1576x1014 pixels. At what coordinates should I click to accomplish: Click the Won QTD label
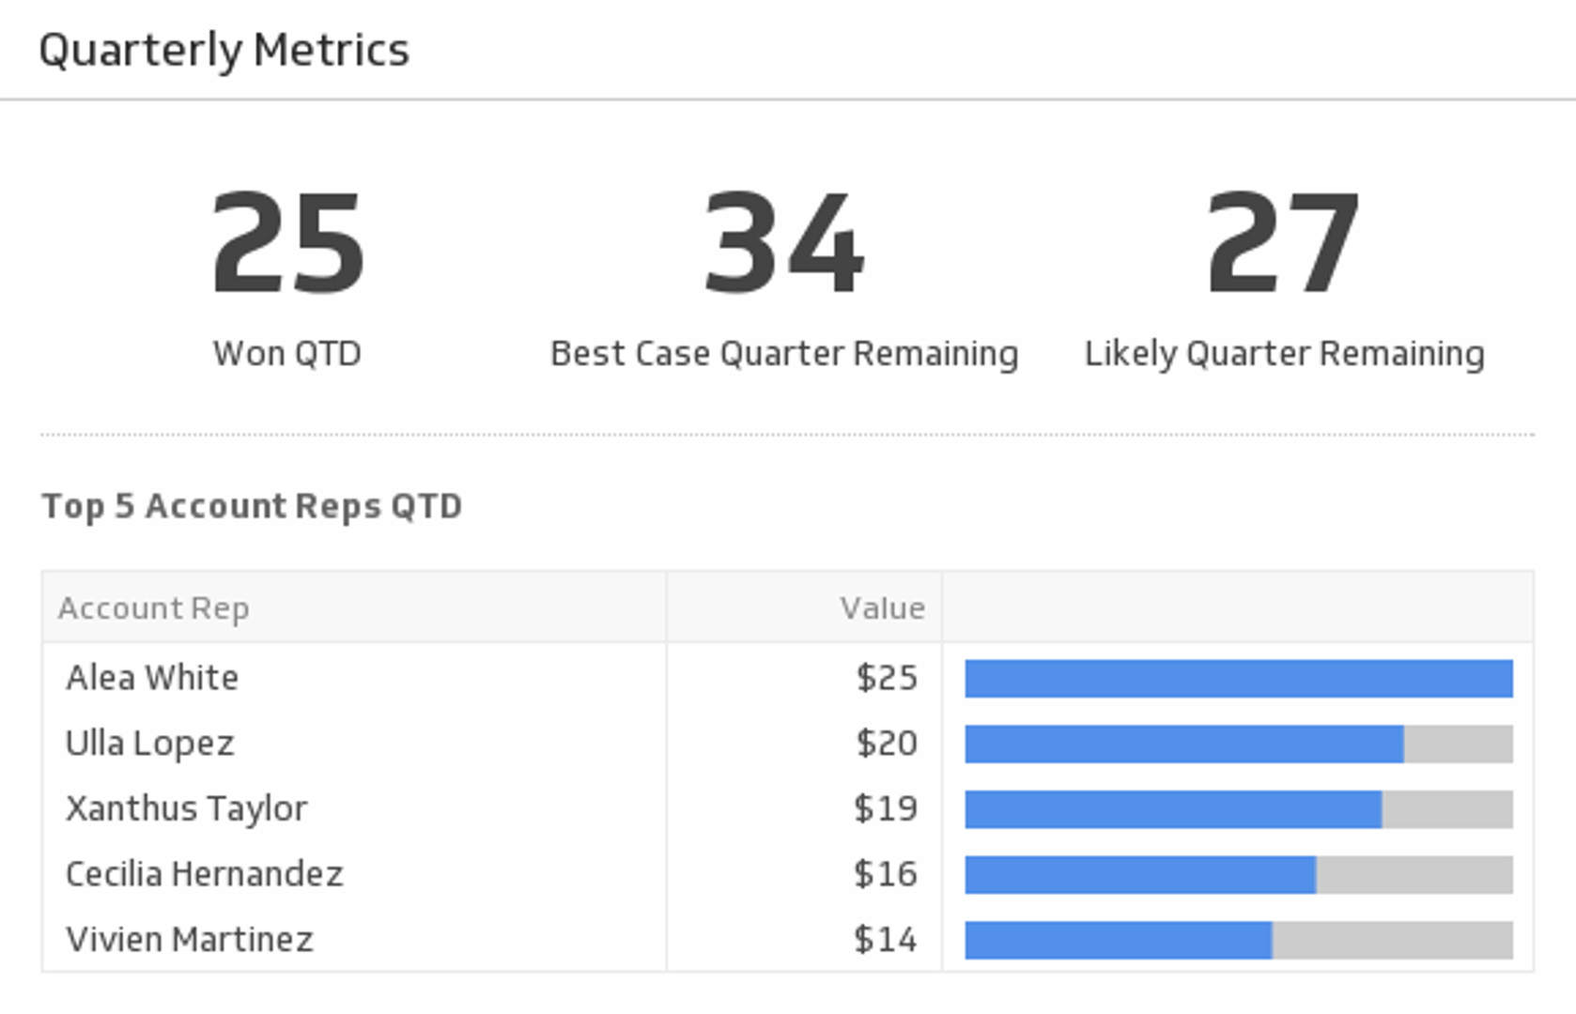point(287,354)
